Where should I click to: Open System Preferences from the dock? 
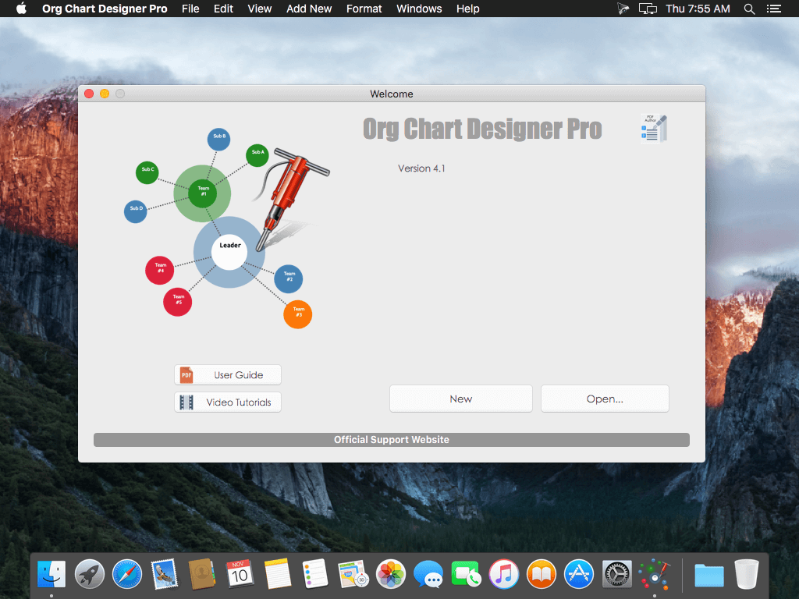pyautogui.click(x=616, y=573)
